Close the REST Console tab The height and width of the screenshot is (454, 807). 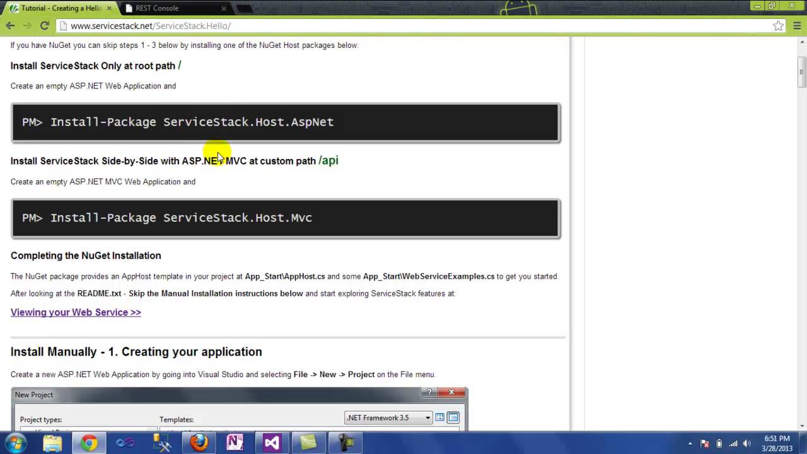223,8
